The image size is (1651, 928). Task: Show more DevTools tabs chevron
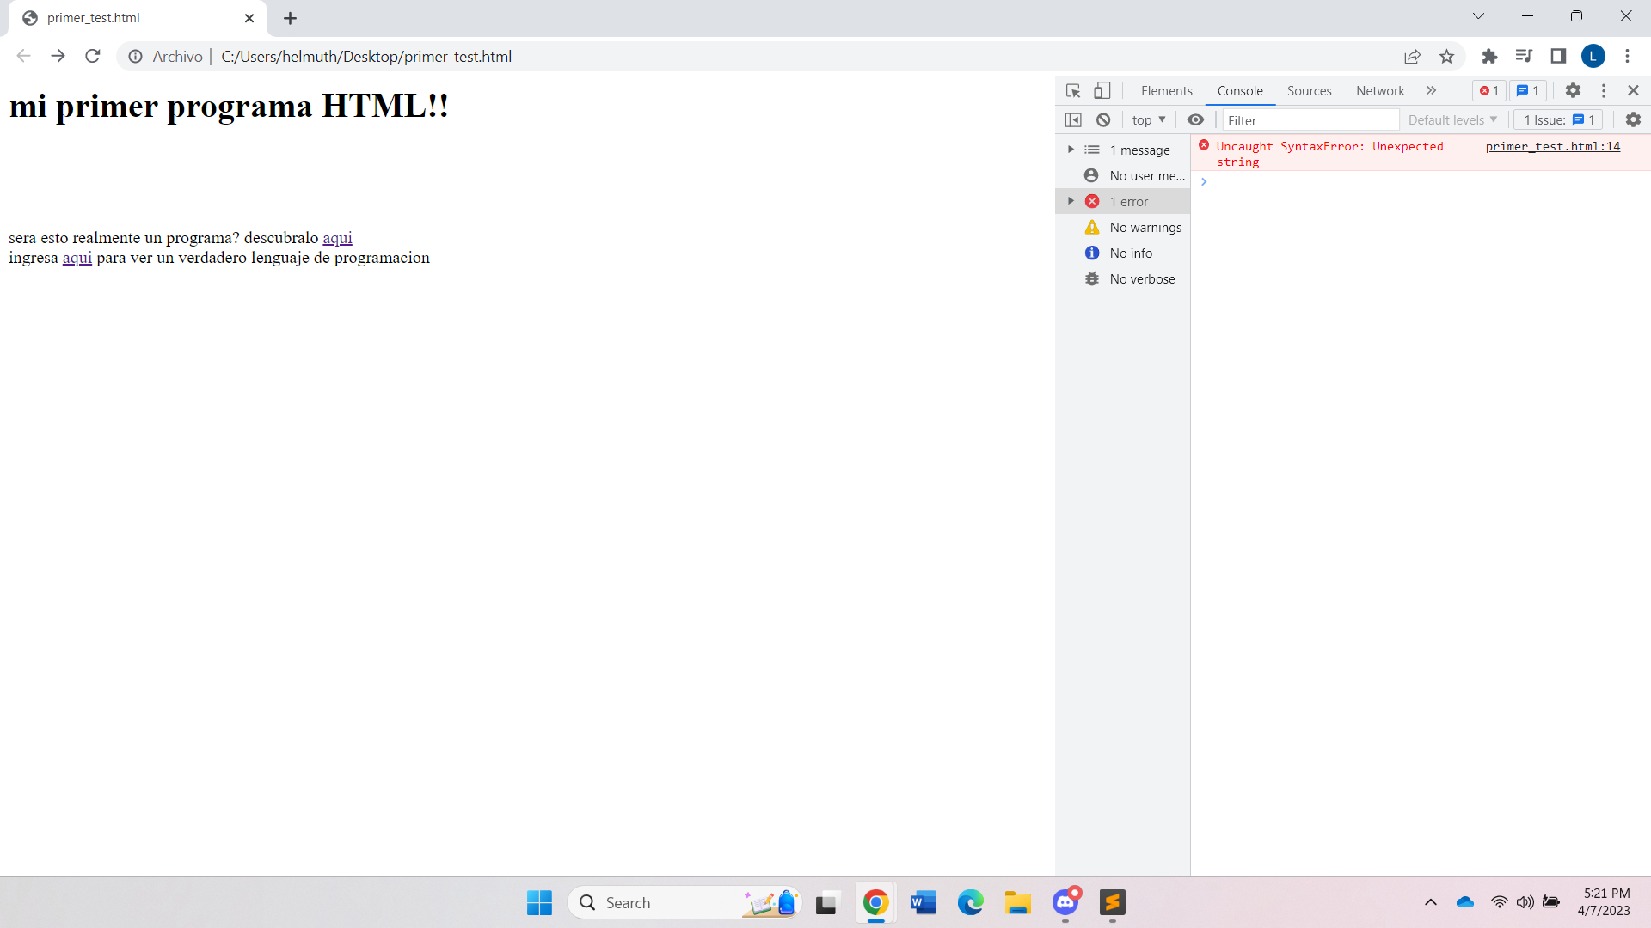pos(1431,90)
